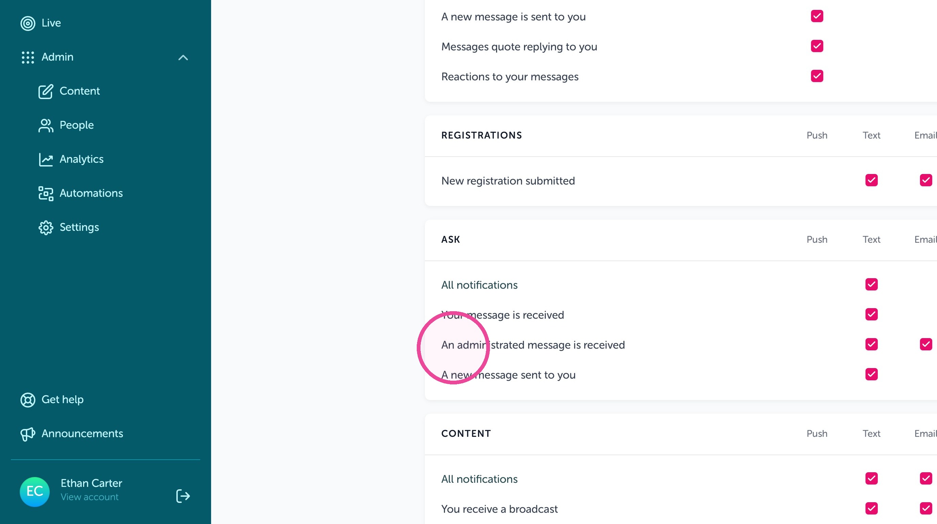937x524 pixels.
Task: Click the Get help lifebuoy icon
Action: pos(28,400)
